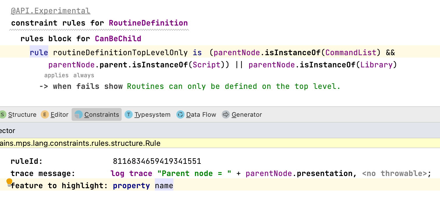Click the RoutineDefinition concept reference

coord(148,23)
